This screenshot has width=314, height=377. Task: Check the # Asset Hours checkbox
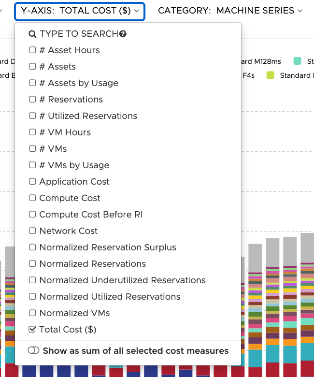pos(32,50)
